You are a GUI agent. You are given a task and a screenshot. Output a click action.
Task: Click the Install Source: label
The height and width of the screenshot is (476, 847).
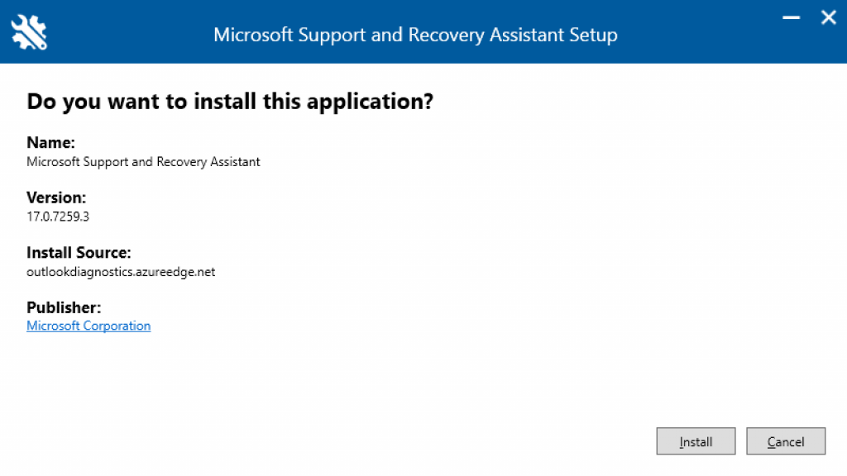pos(79,253)
